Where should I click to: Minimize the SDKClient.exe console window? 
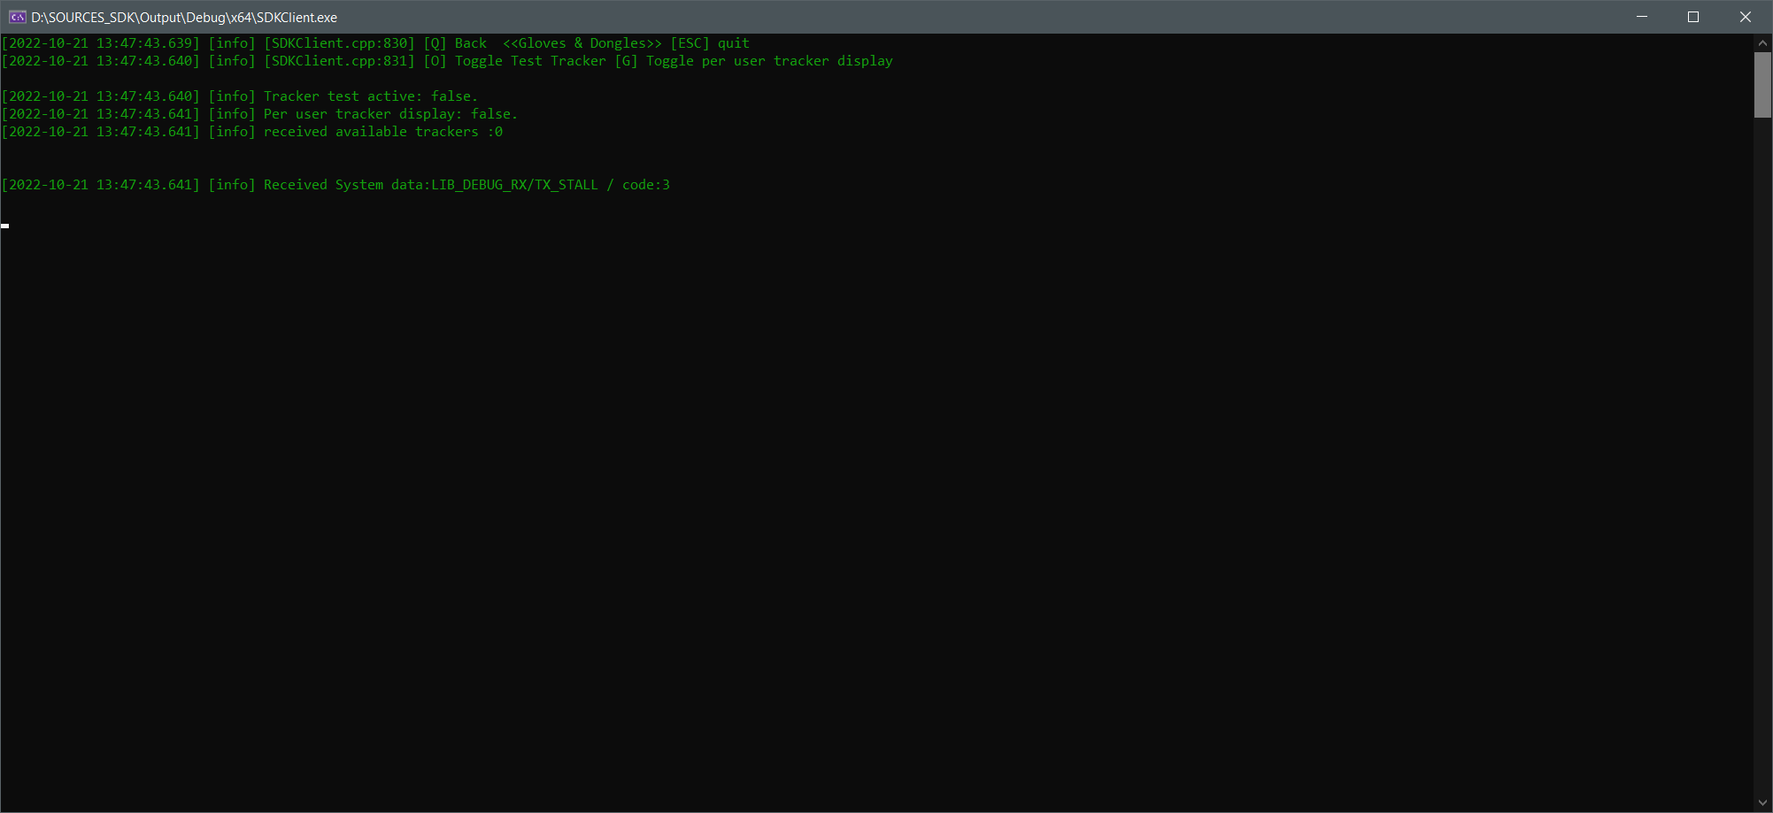(1641, 17)
